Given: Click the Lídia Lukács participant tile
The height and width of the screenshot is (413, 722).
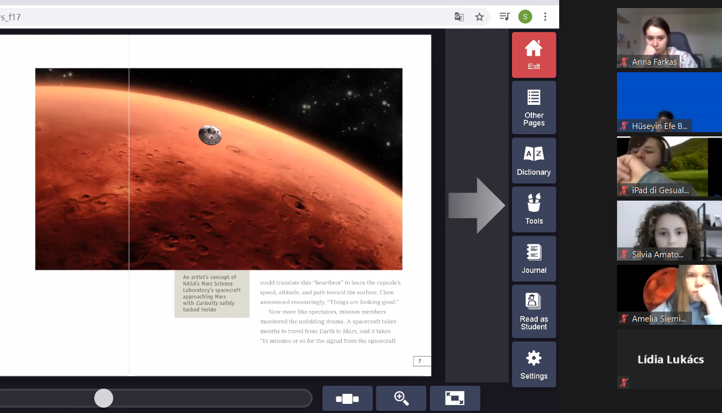Looking at the screenshot, I should pyautogui.click(x=669, y=359).
